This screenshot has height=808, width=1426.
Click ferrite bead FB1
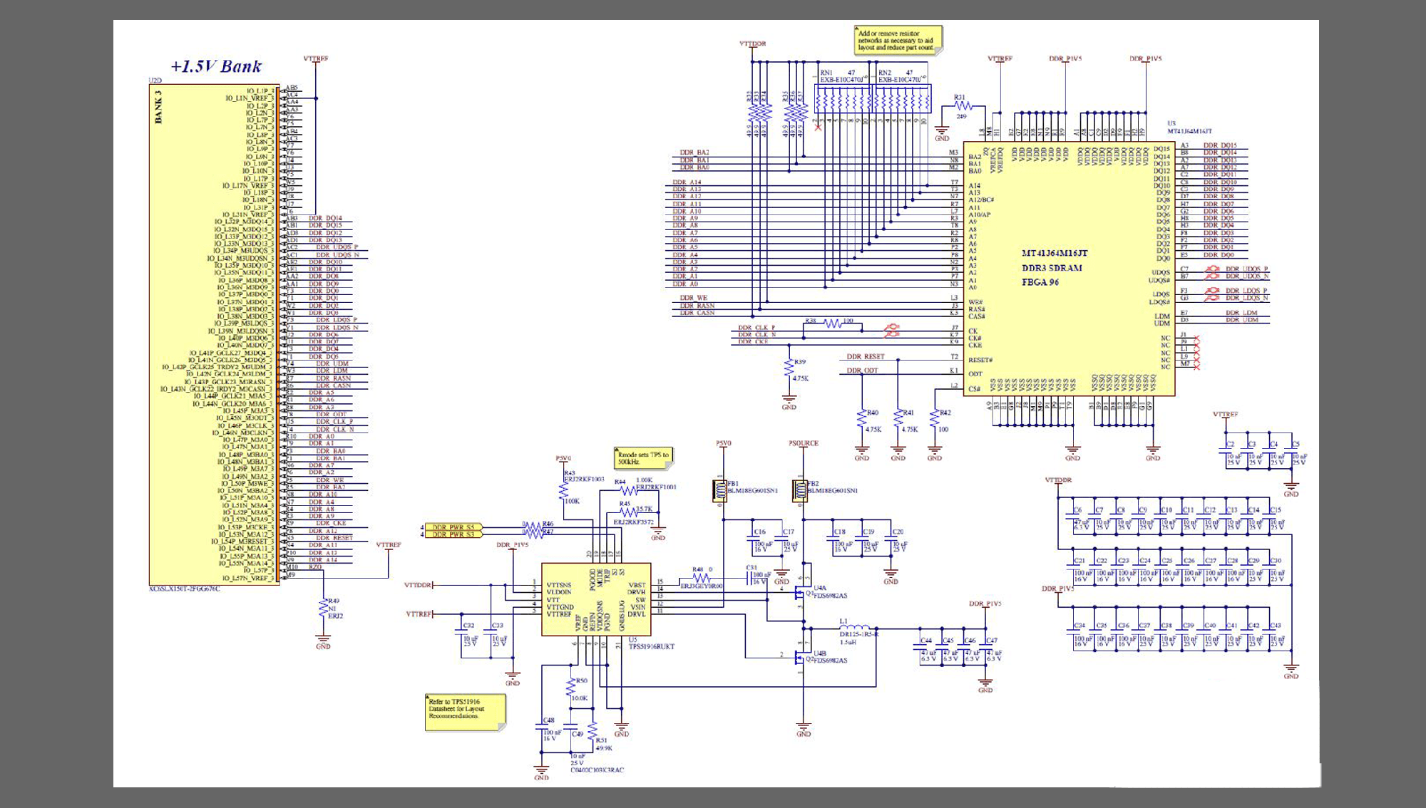point(719,490)
